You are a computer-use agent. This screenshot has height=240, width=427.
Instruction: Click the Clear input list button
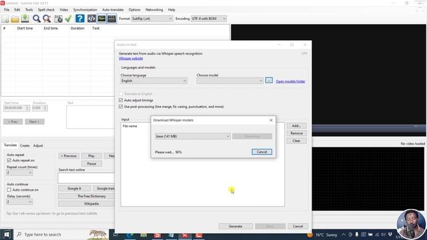point(296,141)
